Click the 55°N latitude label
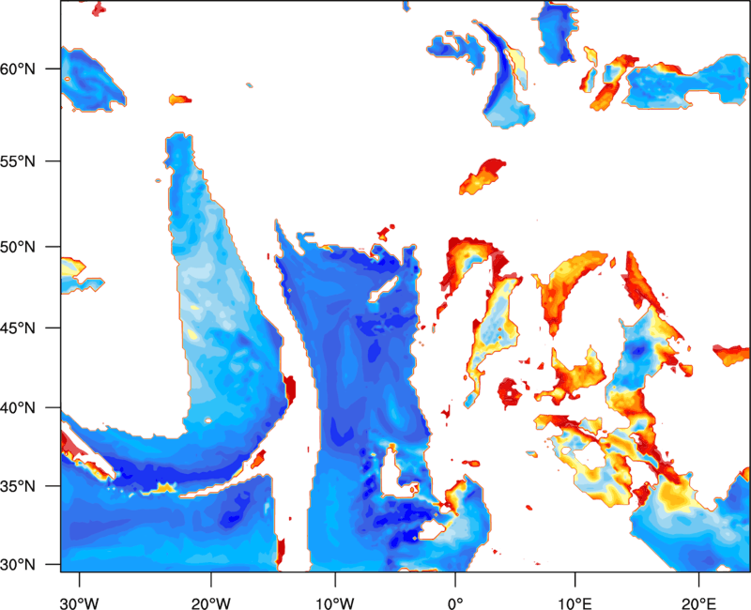The height and width of the screenshot is (610, 751). click(x=18, y=161)
